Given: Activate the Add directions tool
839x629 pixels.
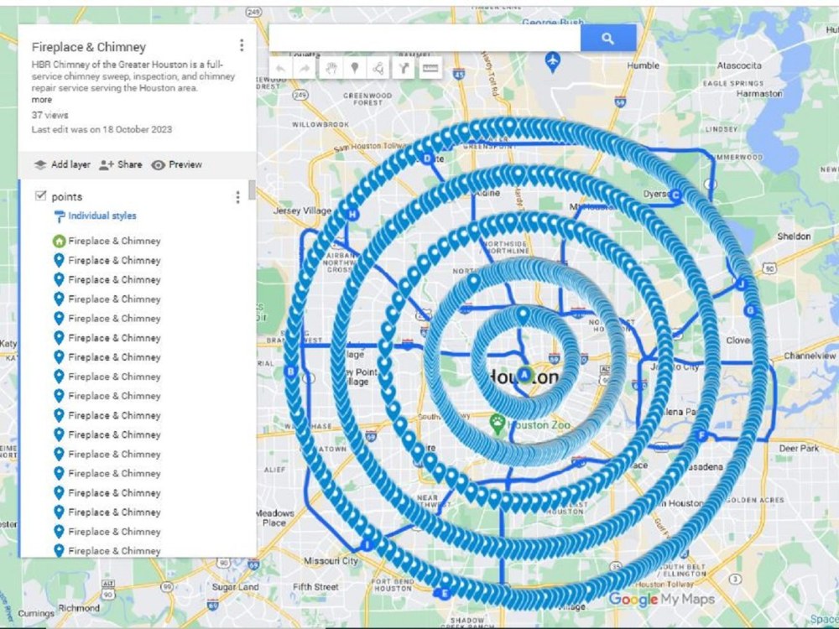Looking at the screenshot, I should 404,69.
